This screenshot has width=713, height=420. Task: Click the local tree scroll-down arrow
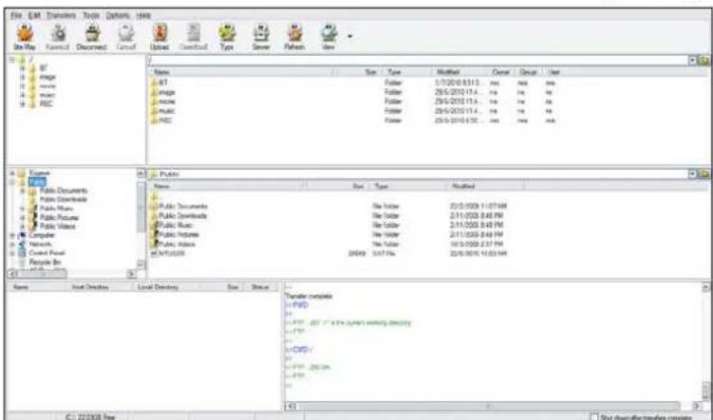(141, 265)
